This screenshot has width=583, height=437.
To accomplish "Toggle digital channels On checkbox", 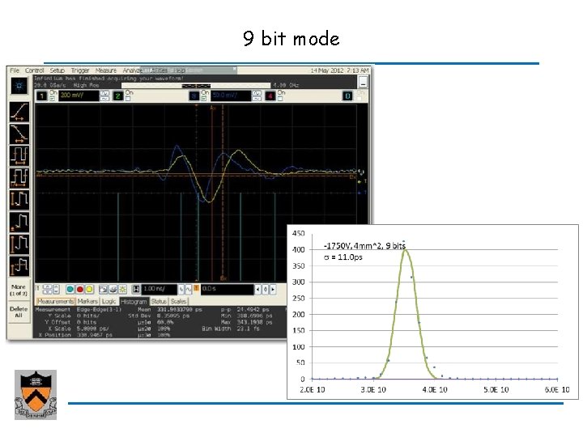I will (360, 98).
